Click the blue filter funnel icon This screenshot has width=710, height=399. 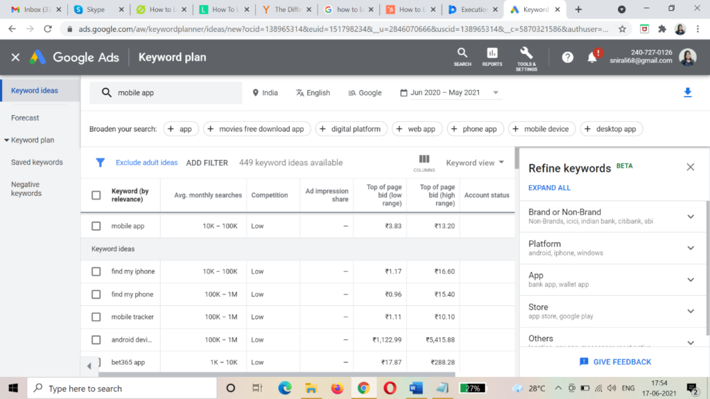100,163
